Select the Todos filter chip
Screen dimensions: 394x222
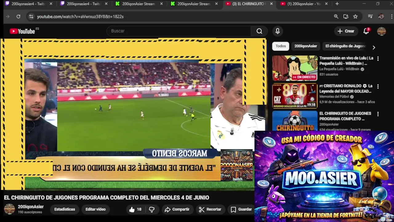coord(281,46)
